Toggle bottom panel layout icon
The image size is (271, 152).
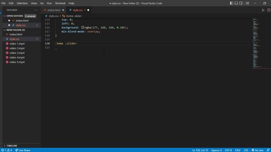click(x=236, y=3)
